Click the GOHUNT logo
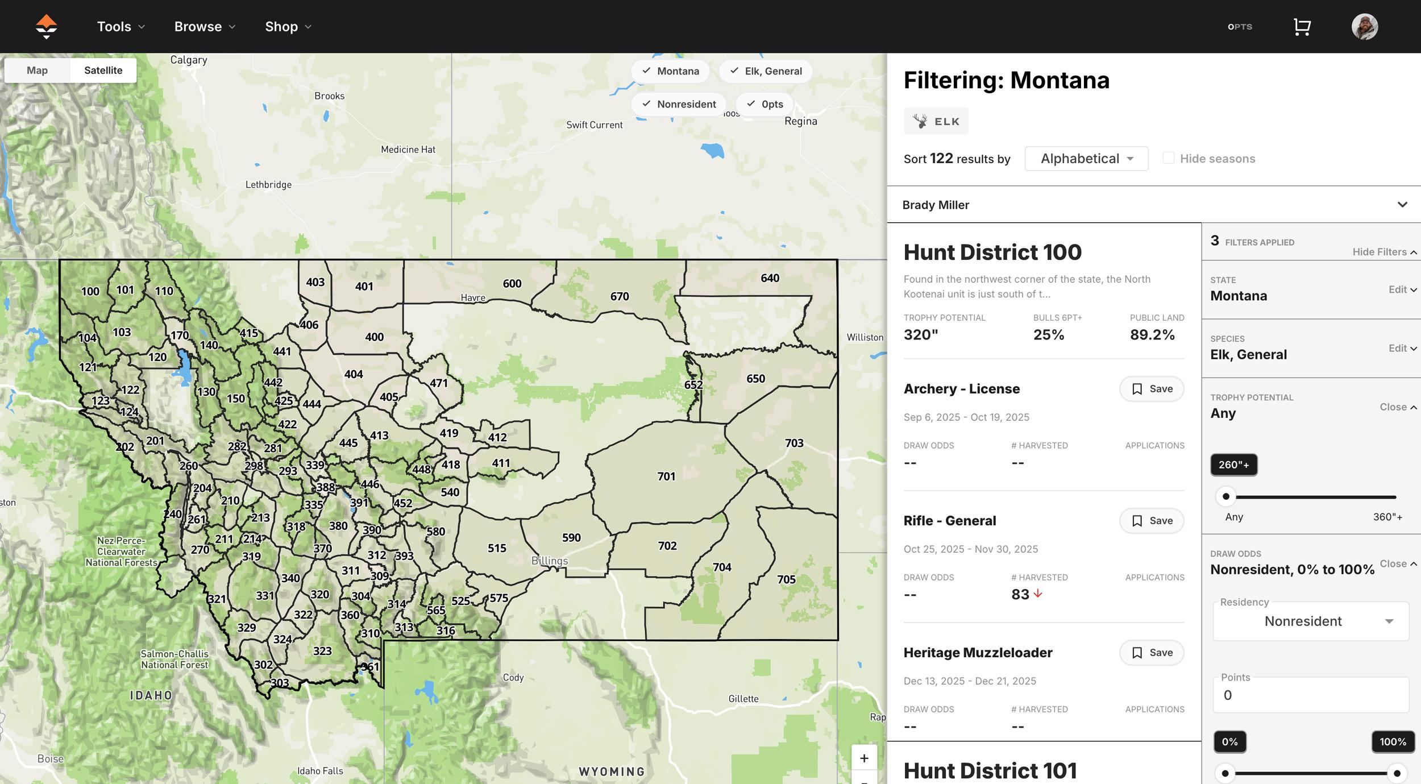The height and width of the screenshot is (784, 1421). pos(45,26)
